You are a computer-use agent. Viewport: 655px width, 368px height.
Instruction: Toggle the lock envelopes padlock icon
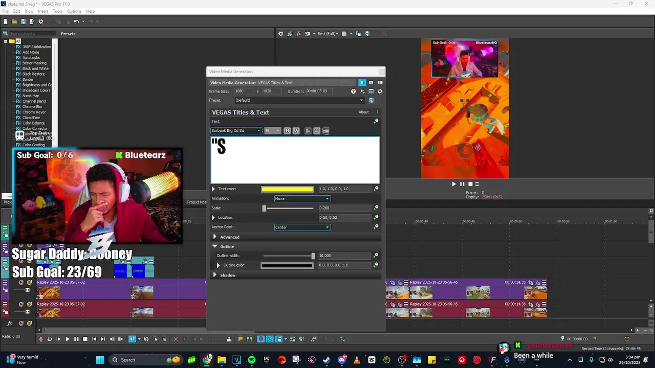coord(229,339)
